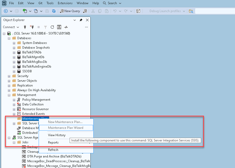This screenshot has height=168, width=235.
Task: Click the DTA Purge and Archive job icon
Action: [x=24, y=156]
